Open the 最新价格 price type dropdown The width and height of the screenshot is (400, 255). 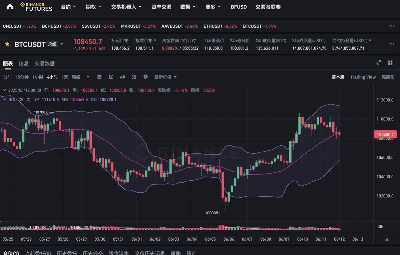(x=165, y=77)
